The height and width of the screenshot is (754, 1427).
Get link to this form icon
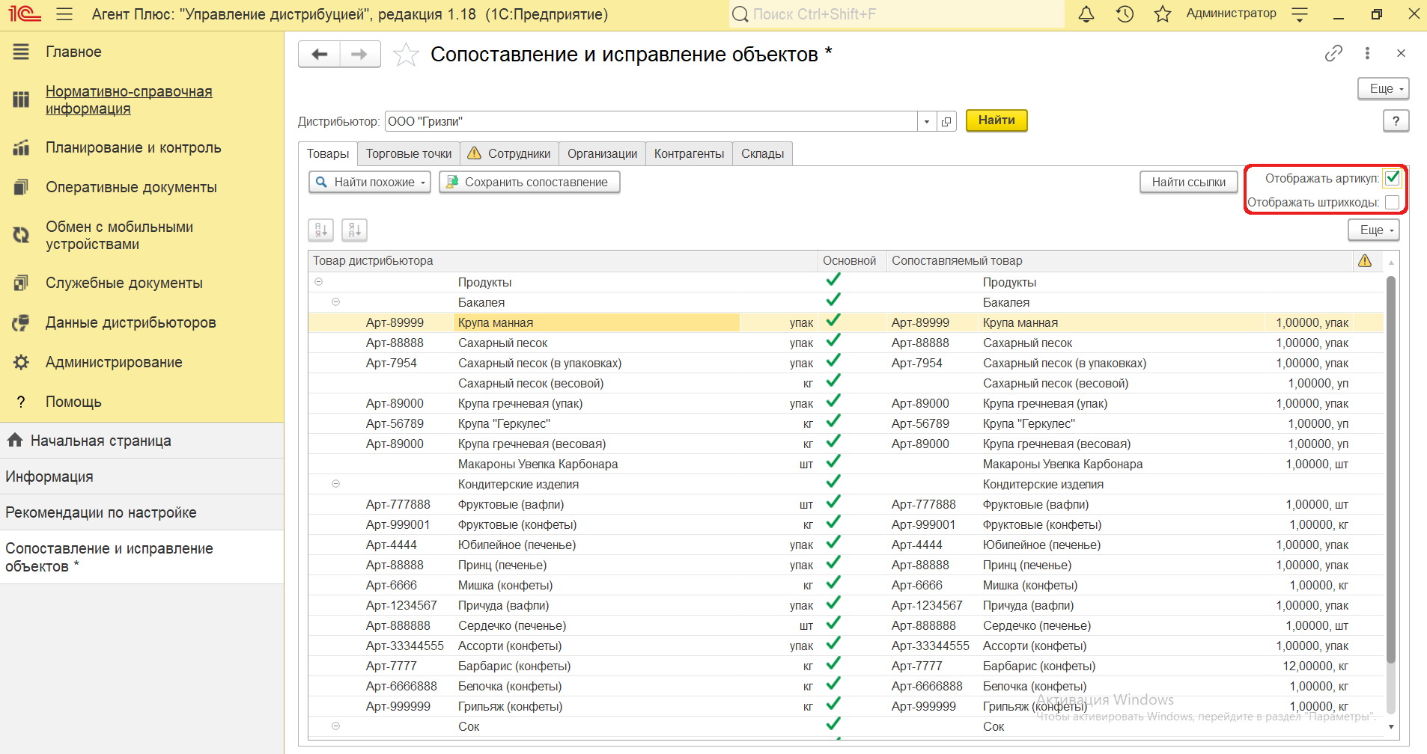pyautogui.click(x=1333, y=53)
